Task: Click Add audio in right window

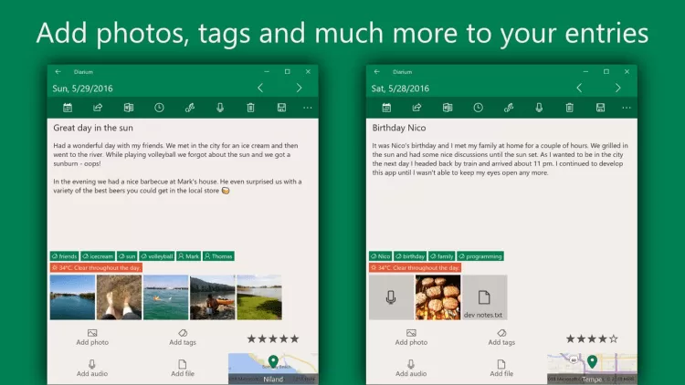Action: coord(411,369)
